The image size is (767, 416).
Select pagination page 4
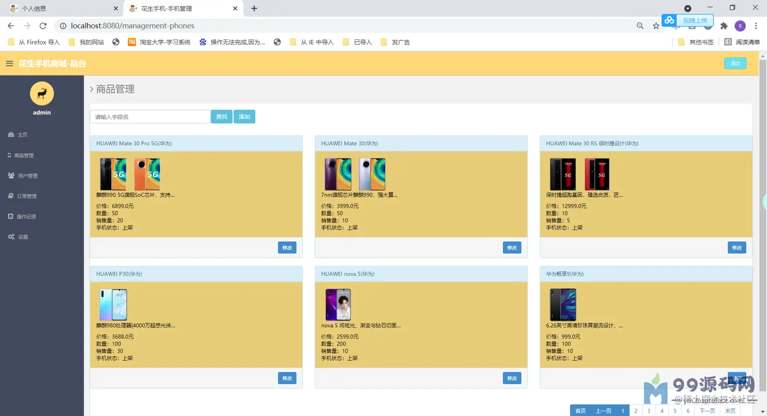[x=662, y=411]
